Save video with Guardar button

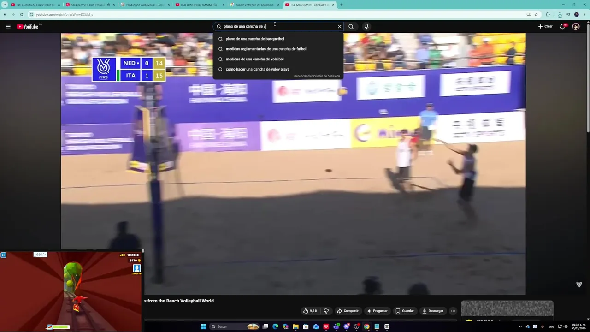[x=405, y=311]
